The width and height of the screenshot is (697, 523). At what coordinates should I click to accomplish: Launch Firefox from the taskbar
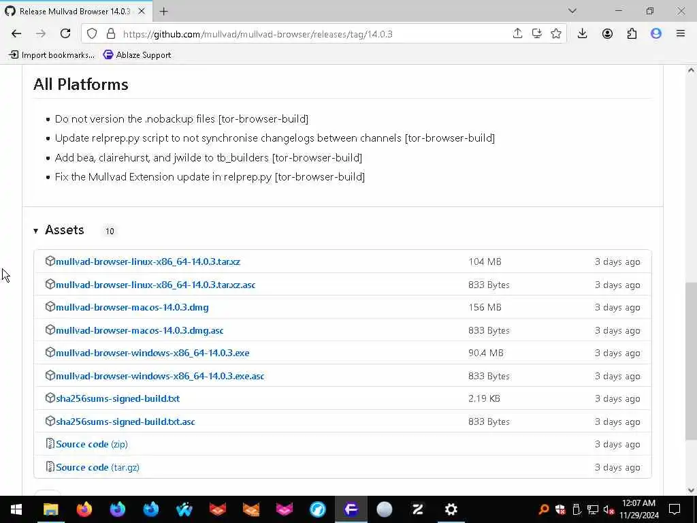point(84,509)
